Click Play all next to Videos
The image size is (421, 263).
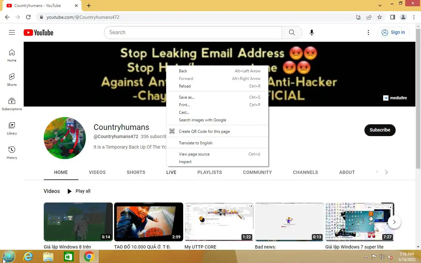(79, 191)
